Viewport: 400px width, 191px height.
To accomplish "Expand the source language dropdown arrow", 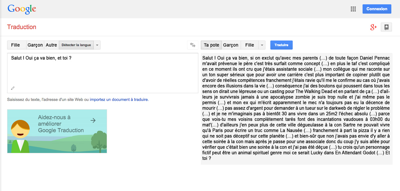I will coord(97,45).
